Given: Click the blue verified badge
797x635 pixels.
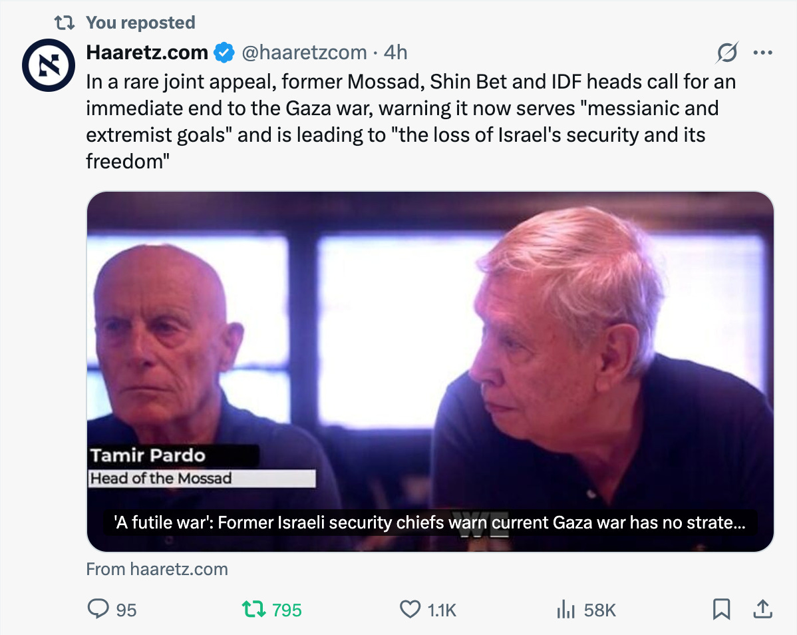Looking at the screenshot, I should click(x=224, y=53).
